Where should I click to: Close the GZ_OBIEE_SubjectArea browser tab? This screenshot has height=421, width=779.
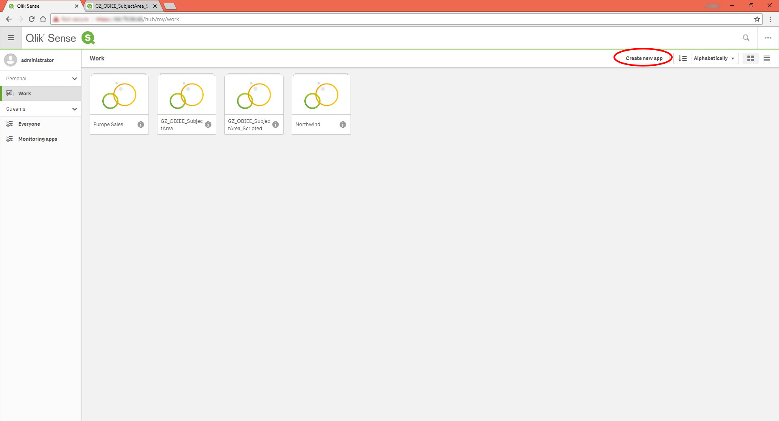point(155,6)
